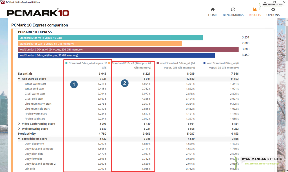Viewport: 288px width, 172px height.
Task: Go to the Home screen icon
Action: pyautogui.click(x=213, y=9)
